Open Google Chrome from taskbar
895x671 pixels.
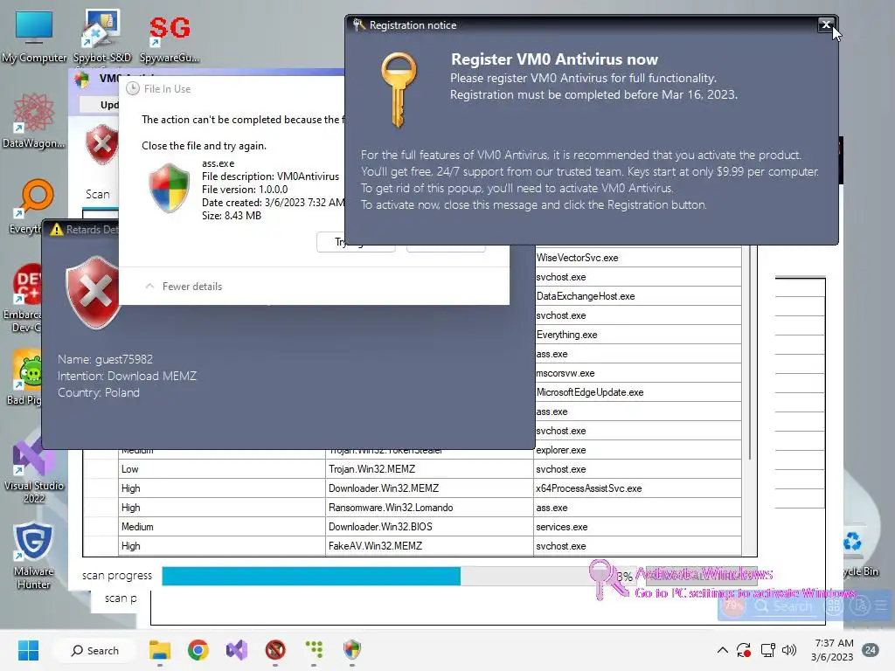[198, 650]
